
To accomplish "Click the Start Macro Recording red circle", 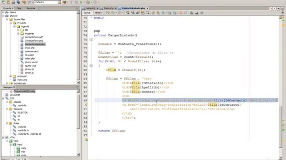I will point(181,13).
